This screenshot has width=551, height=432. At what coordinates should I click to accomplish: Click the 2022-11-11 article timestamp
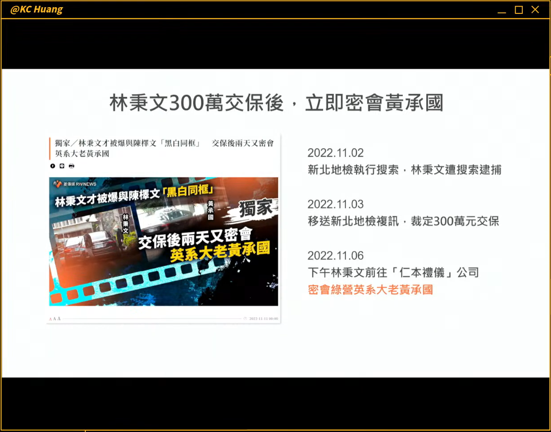click(x=263, y=319)
